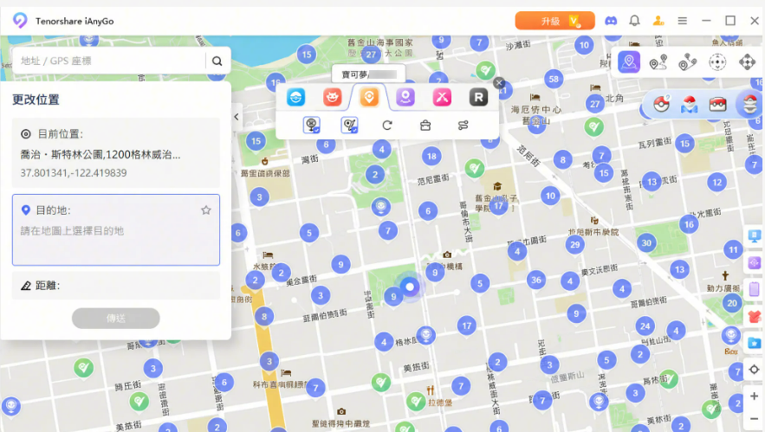The height and width of the screenshot is (432, 765).
Task: Click the map cluster marker labeled 30
Action: (646, 243)
